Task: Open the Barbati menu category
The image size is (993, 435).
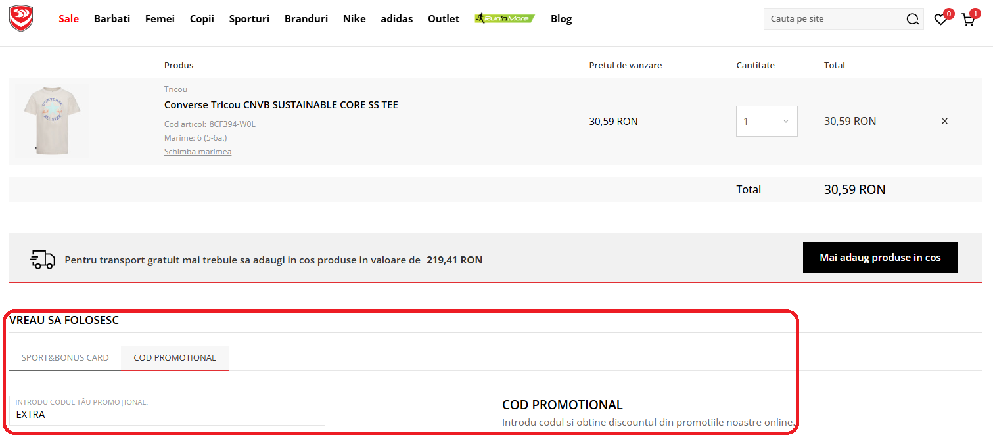Action: (112, 19)
